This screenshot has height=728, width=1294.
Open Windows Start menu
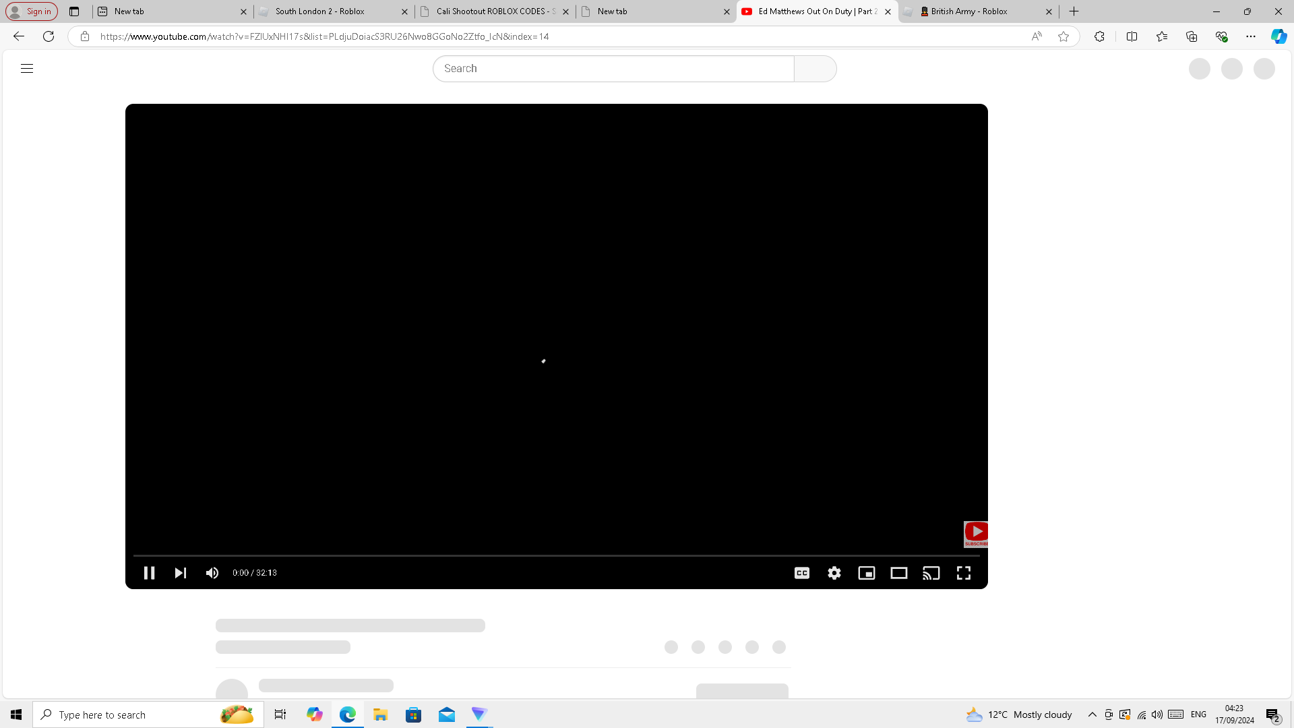(x=16, y=715)
